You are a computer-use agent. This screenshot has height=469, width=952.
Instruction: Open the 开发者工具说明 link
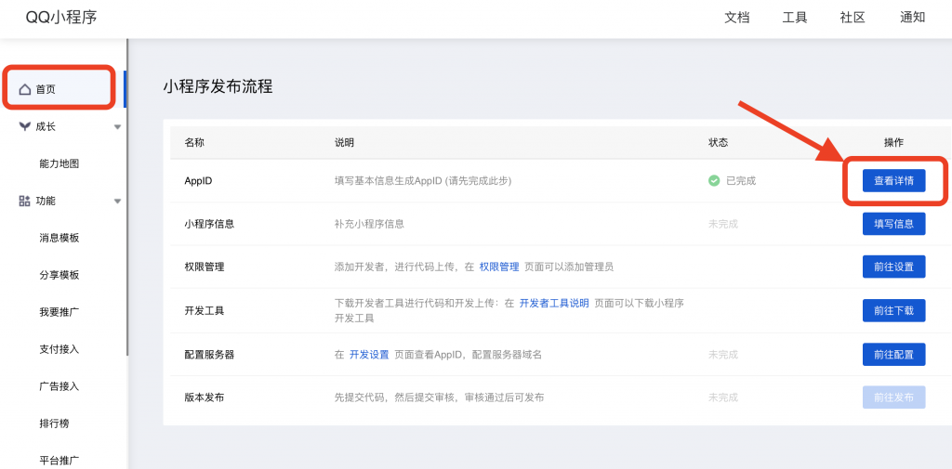pyautogui.click(x=554, y=303)
